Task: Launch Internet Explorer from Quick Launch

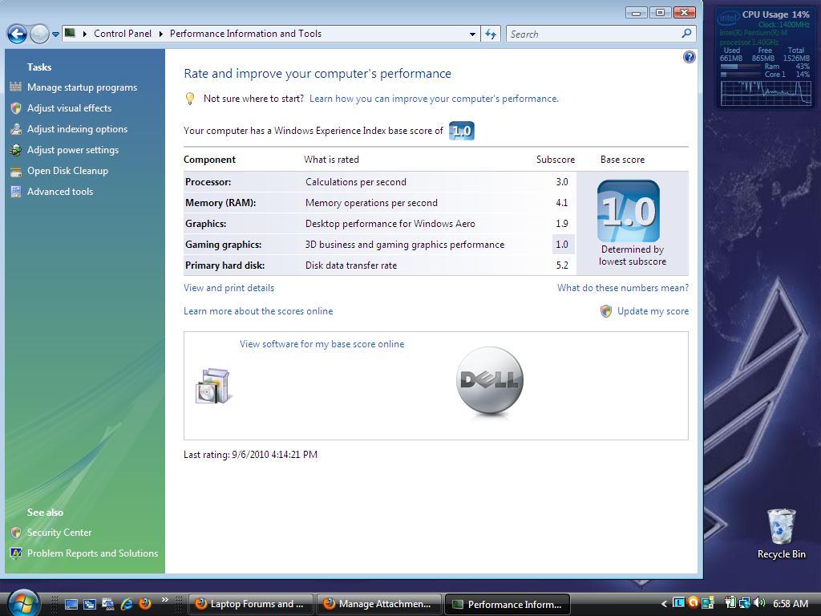Action: tap(126, 604)
